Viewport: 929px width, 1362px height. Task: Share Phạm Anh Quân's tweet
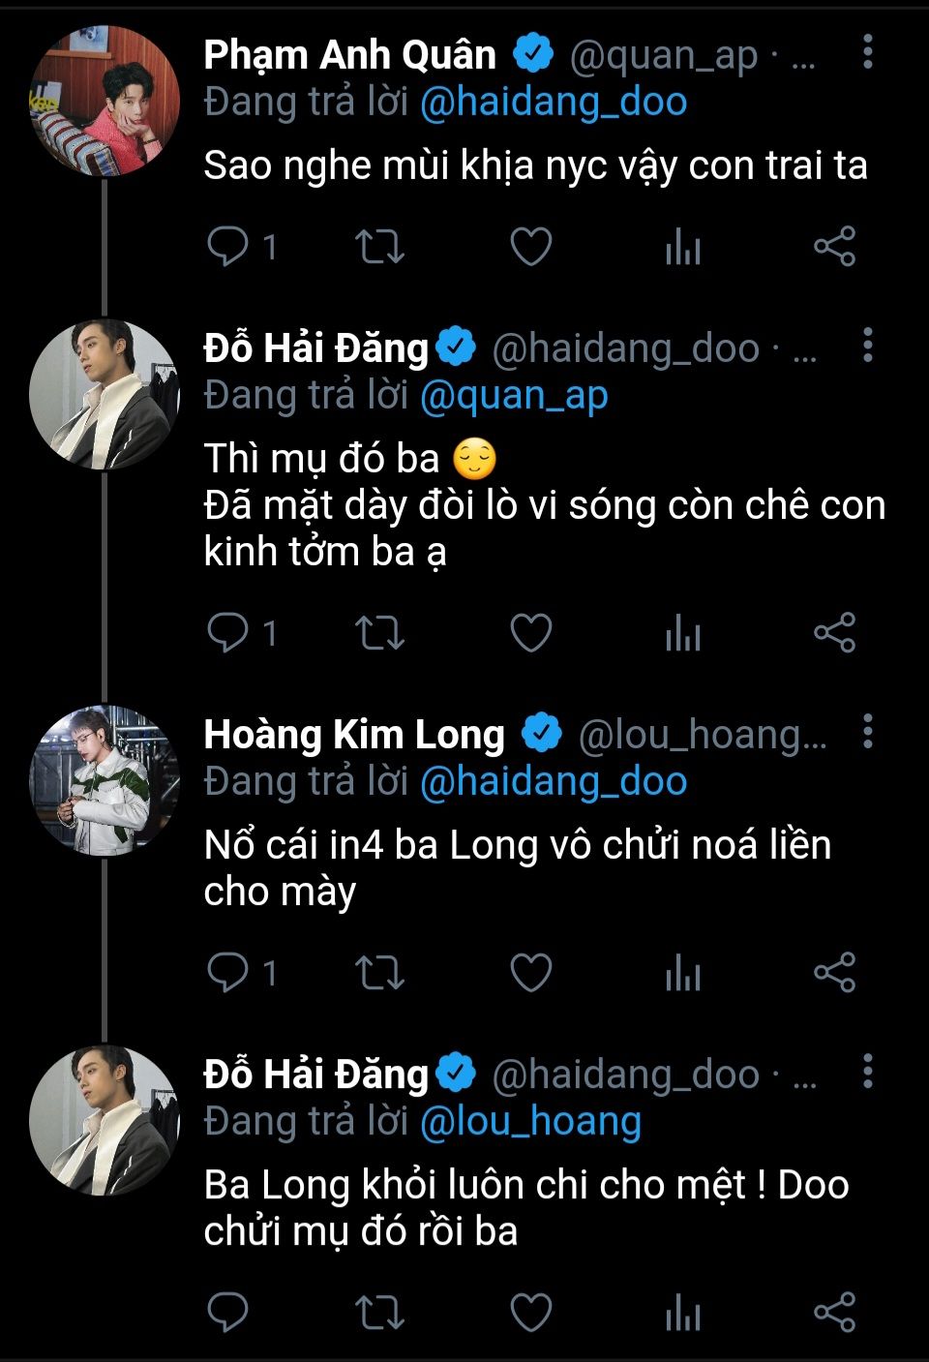(834, 247)
